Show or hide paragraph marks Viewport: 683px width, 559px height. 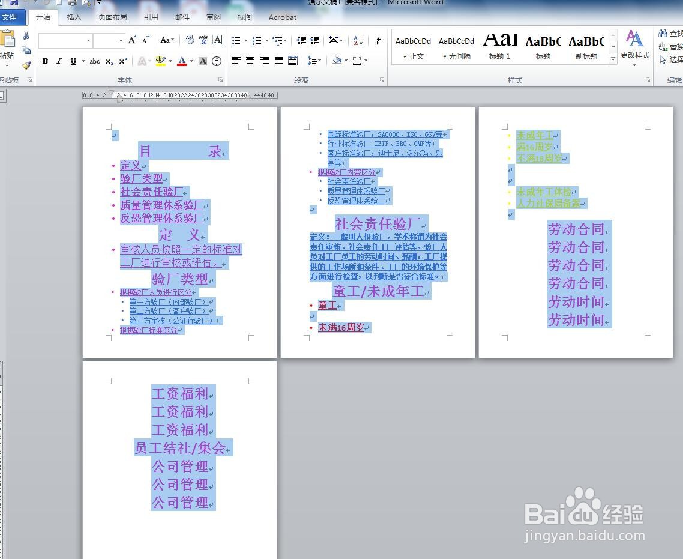click(378, 40)
